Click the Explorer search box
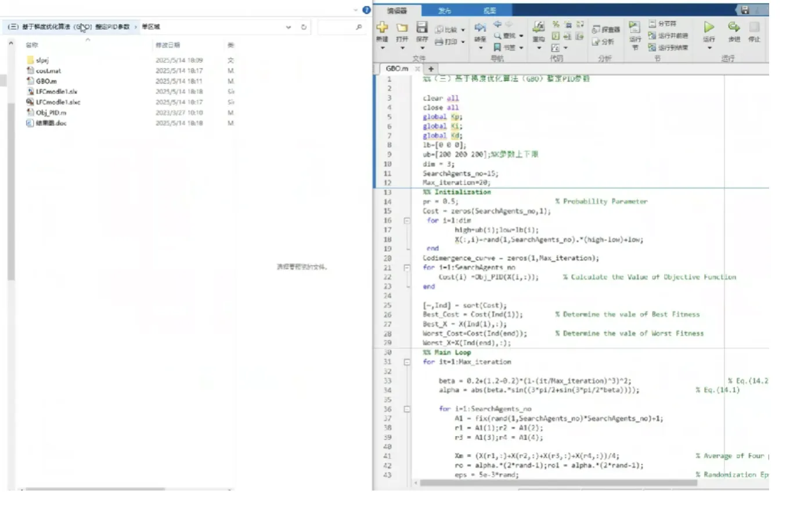The height and width of the screenshot is (512, 786). (x=342, y=27)
